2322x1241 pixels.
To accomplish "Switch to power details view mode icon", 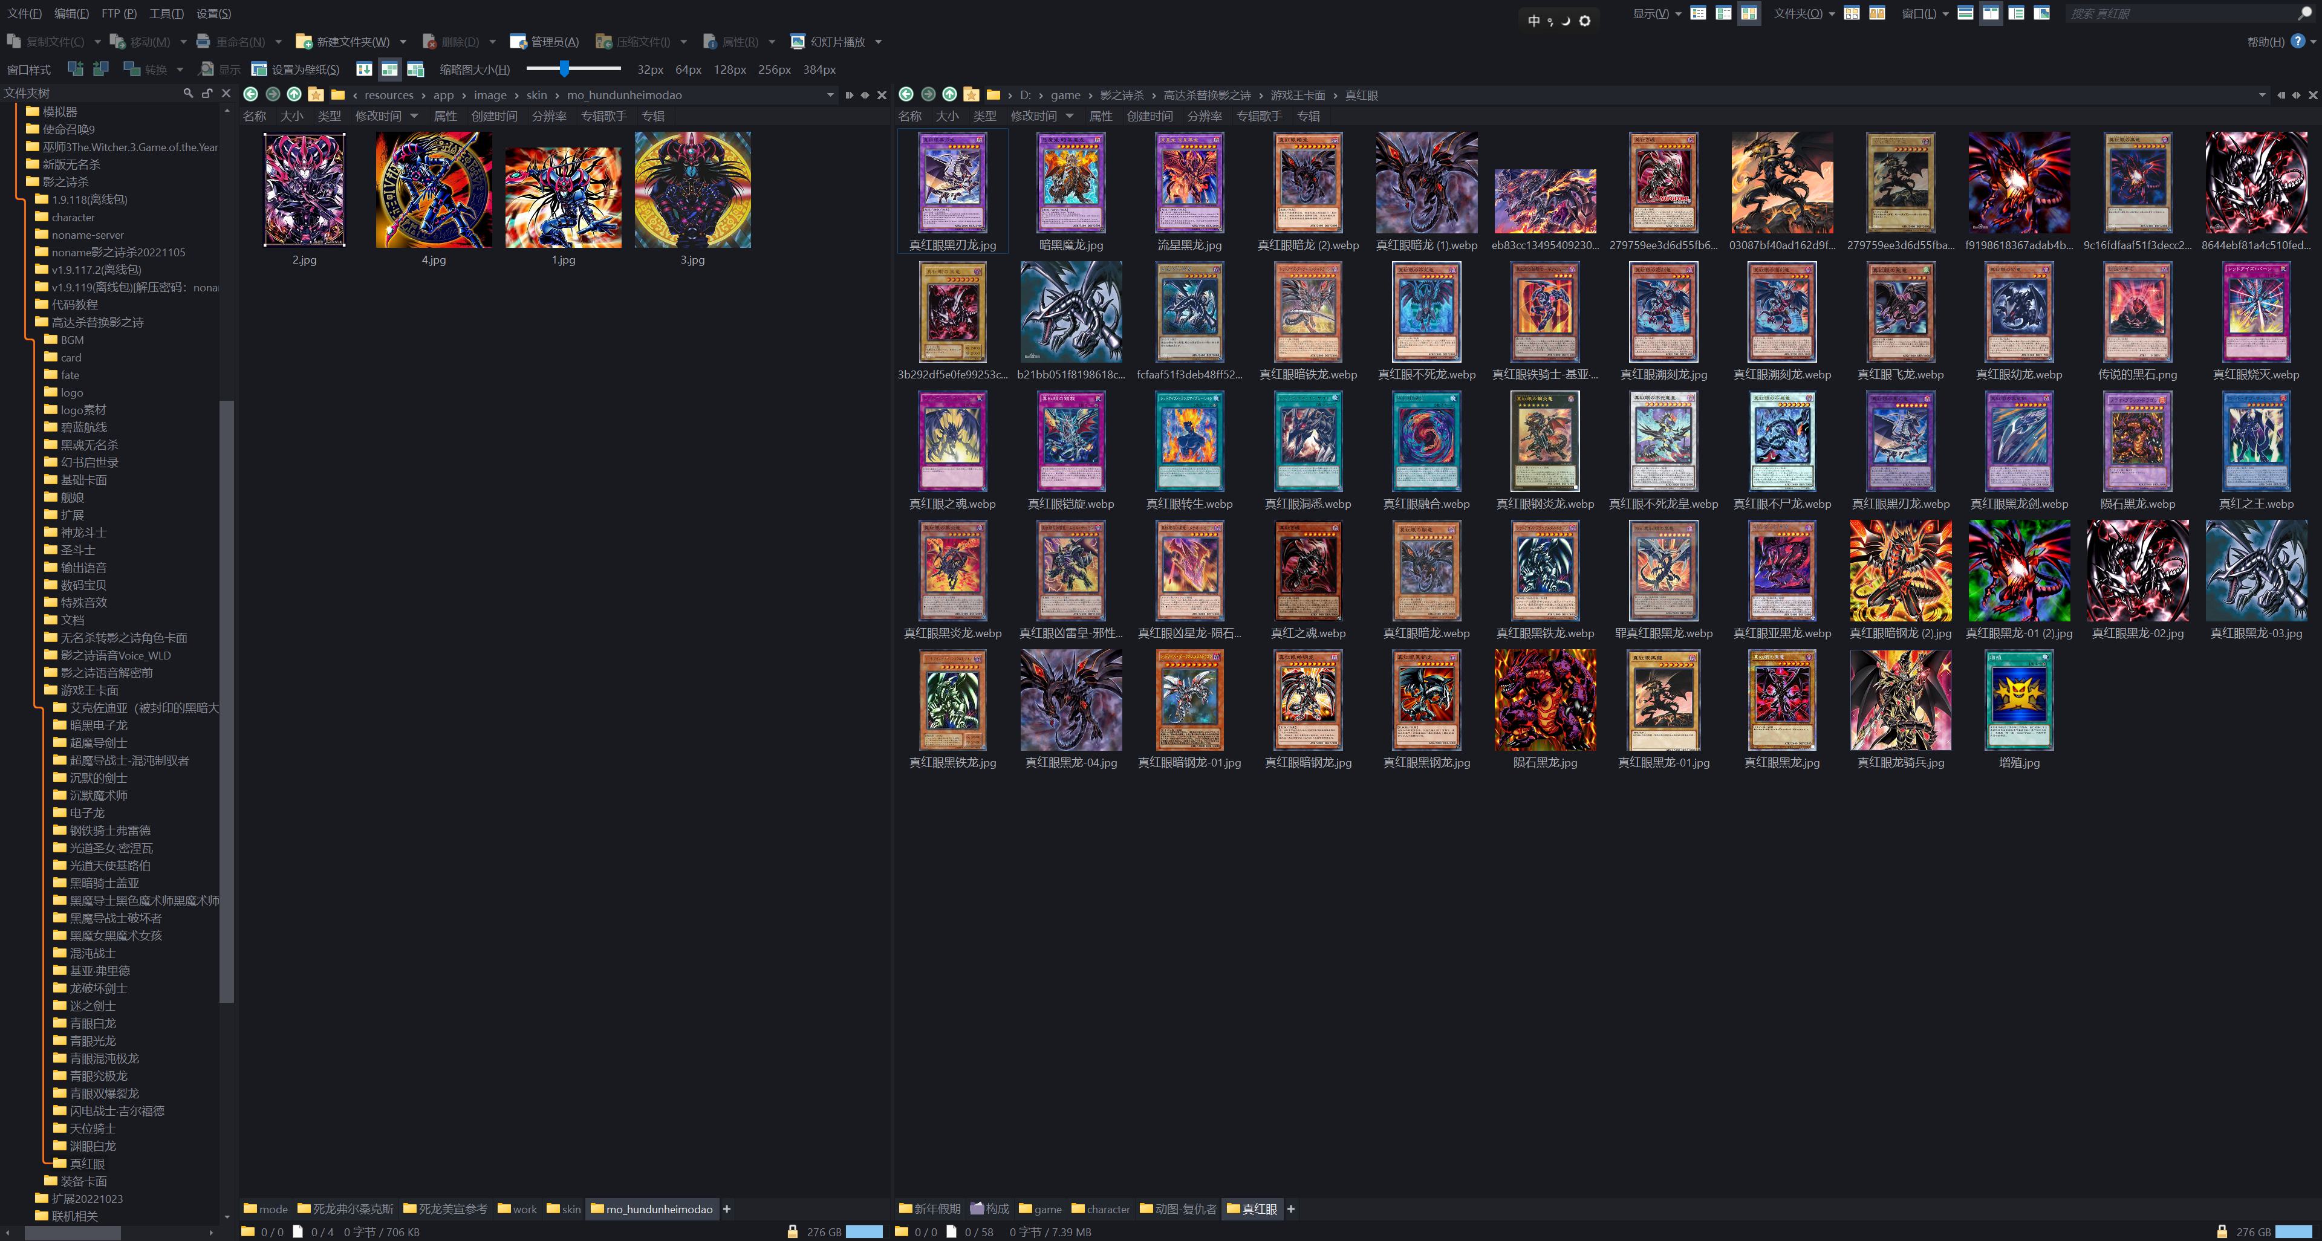I will (1723, 13).
